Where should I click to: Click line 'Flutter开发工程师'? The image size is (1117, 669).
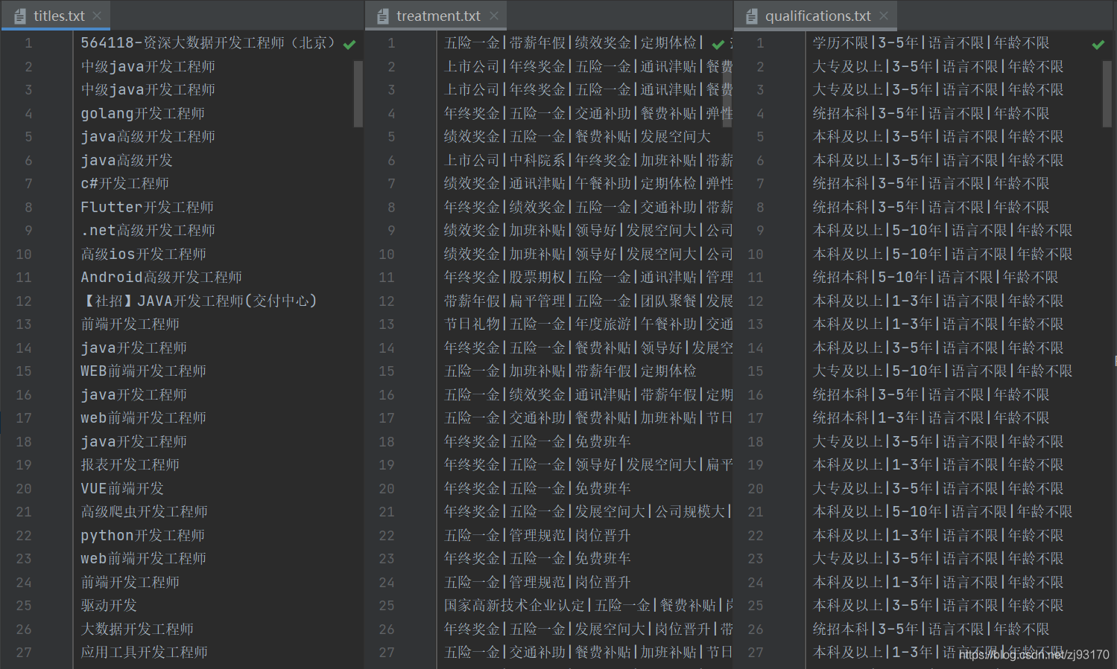coord(147,207)
